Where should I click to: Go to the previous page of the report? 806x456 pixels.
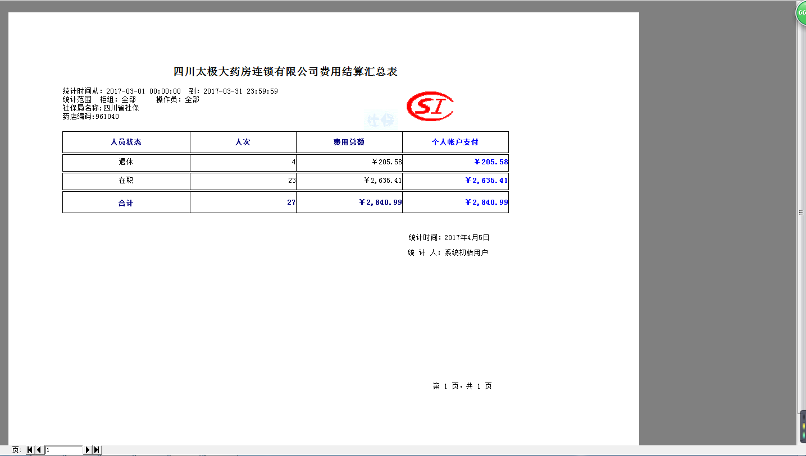(x=39, y=450)
